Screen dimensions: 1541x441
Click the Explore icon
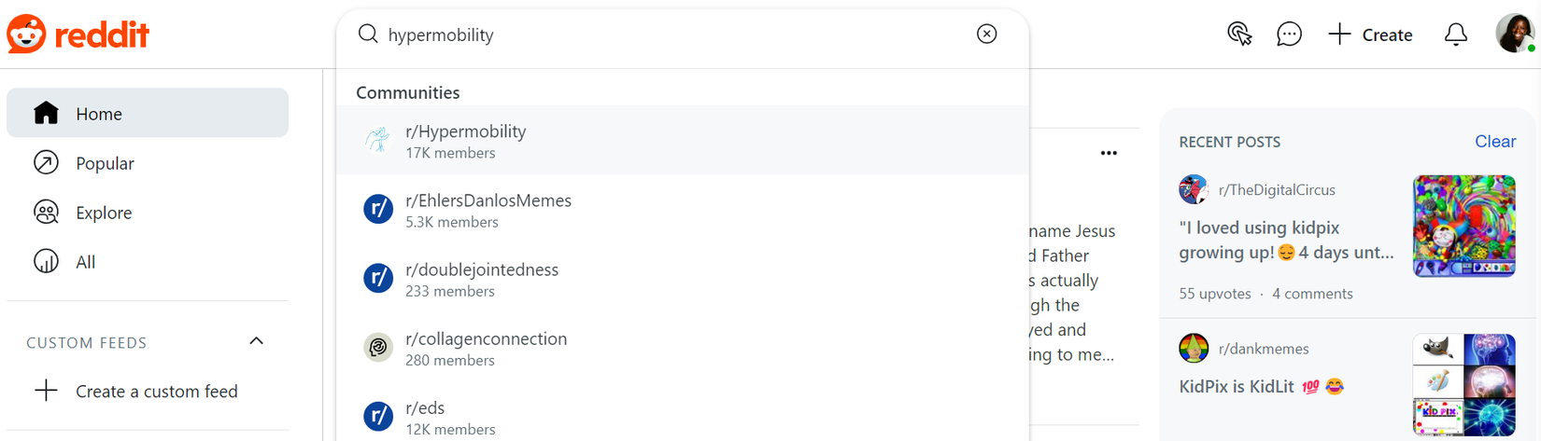coord(46,213)
